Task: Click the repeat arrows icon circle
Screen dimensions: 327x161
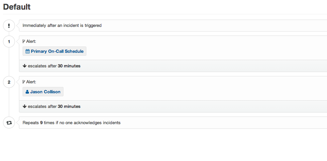Action: click(9, 123)
